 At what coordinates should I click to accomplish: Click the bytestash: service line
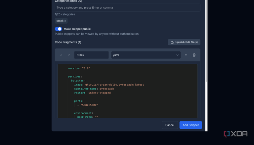pos(79,81)
